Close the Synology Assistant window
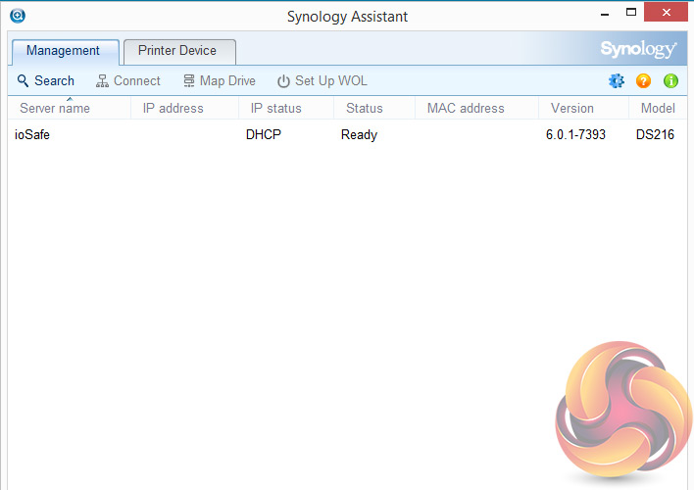Viewport: 694px width, 490px height. point(666,13)
